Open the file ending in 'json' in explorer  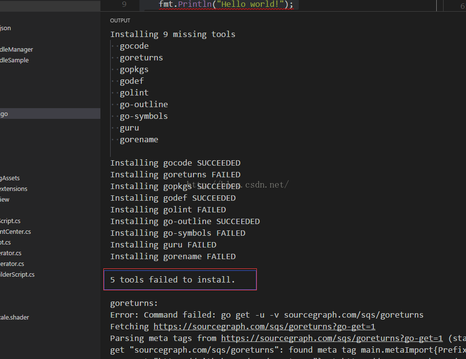pyautogui.click(x=5, y=28)
